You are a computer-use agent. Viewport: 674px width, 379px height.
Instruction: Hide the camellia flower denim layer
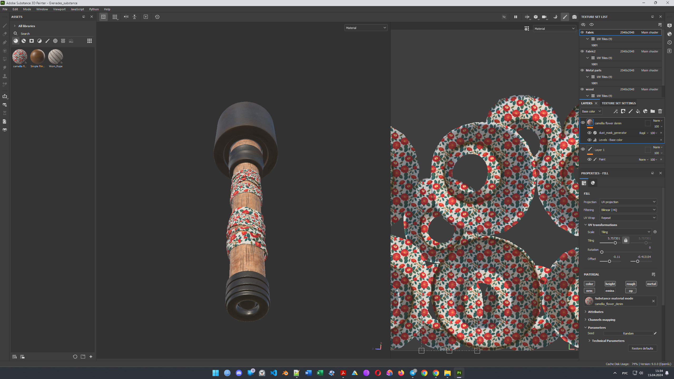coord(583,122)
